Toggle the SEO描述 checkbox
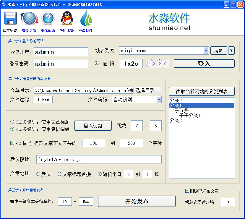 coord(12,143)
